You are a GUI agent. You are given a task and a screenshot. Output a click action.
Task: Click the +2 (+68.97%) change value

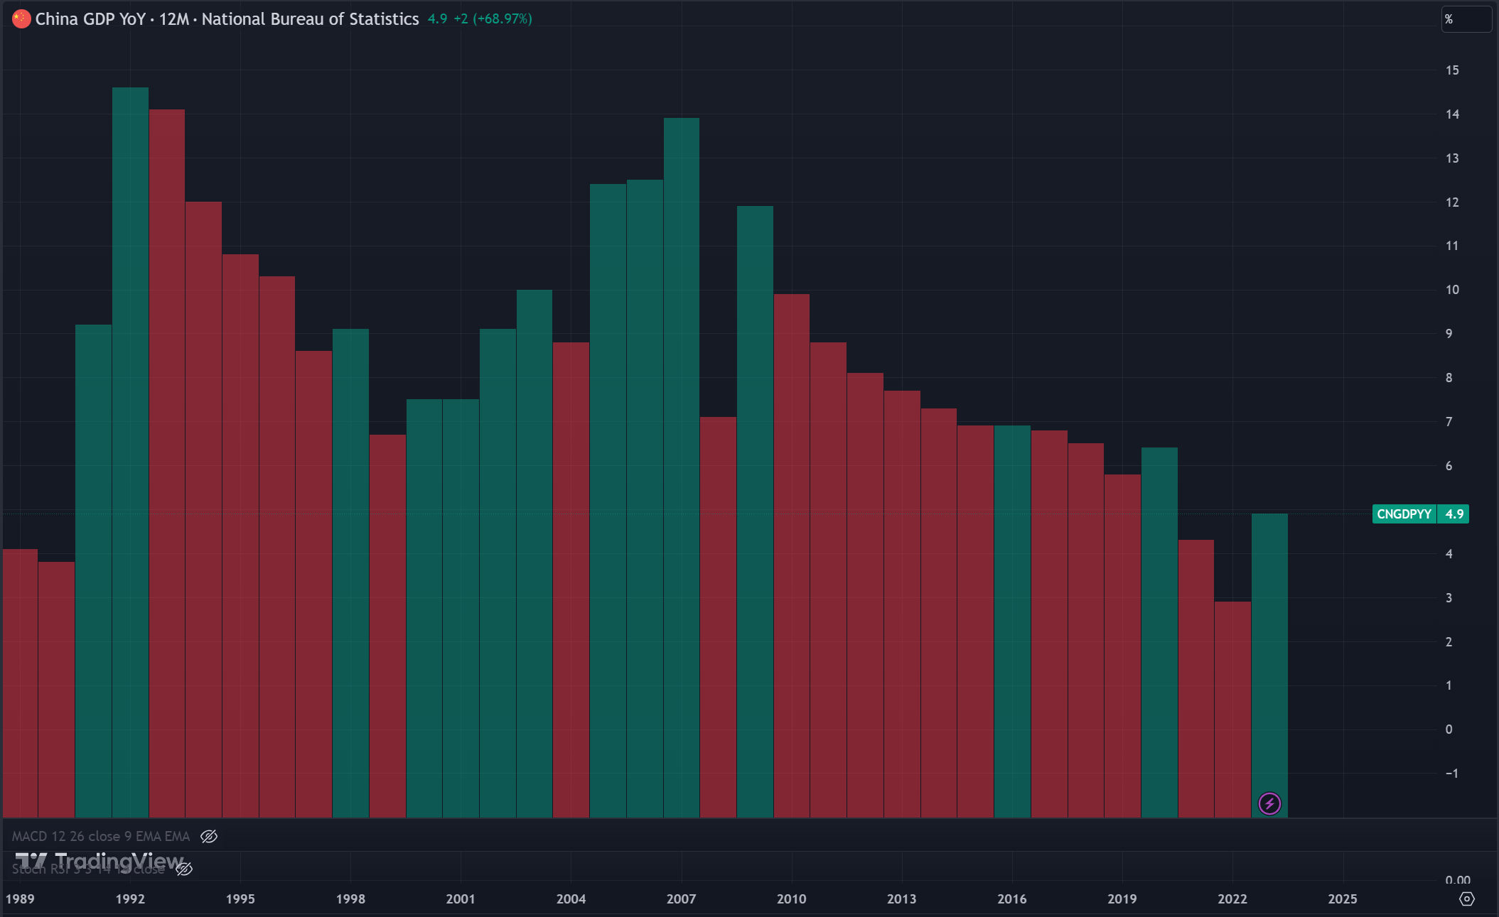coord(493,19)
